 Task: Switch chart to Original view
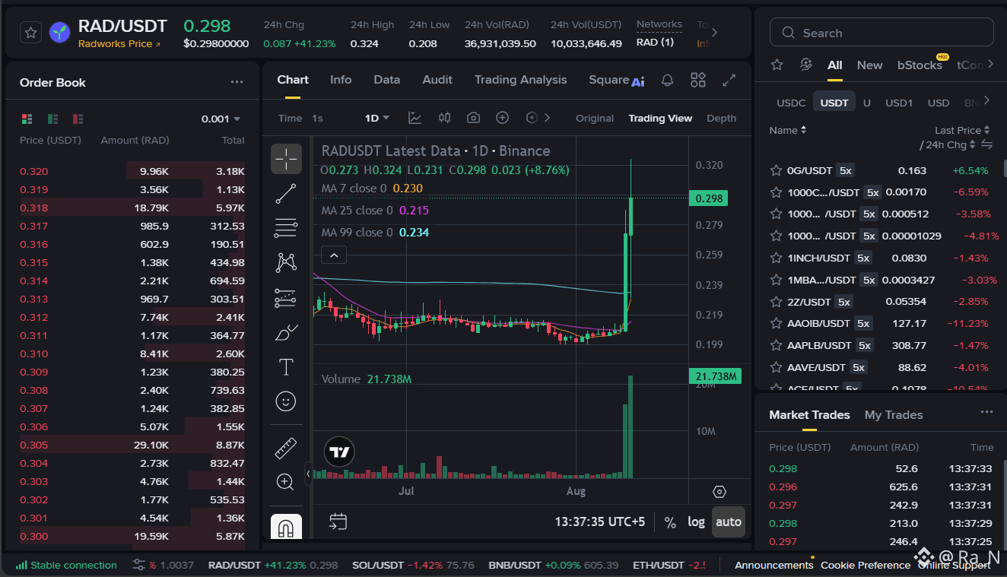(595, 118)
